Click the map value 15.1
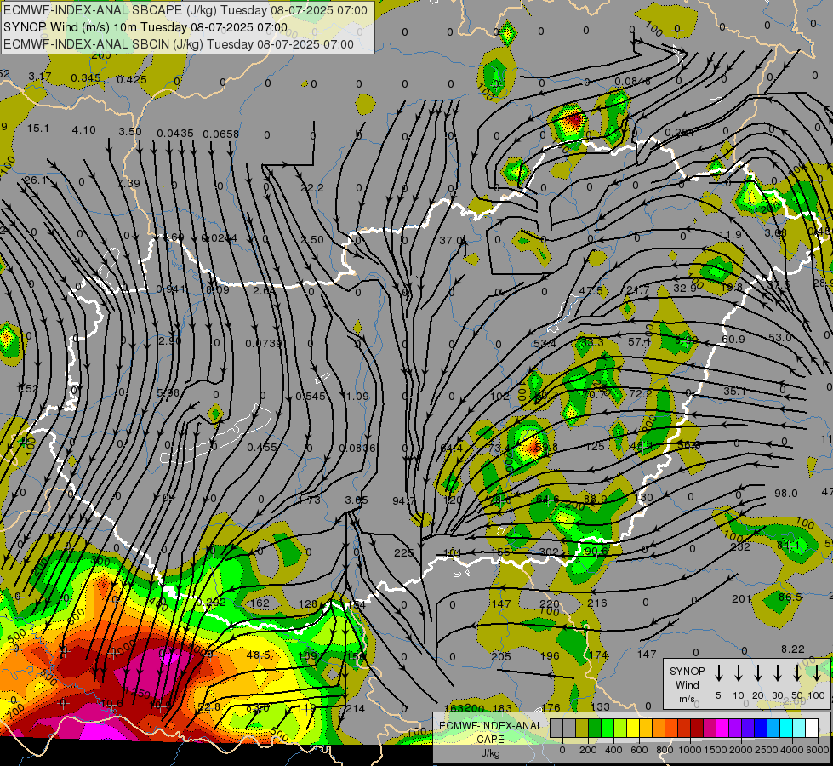Screen dimensions: 833x766 [x=37, y=129]
